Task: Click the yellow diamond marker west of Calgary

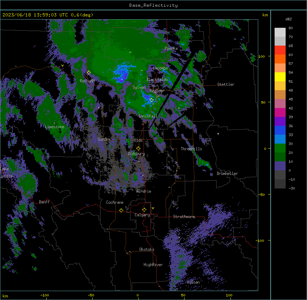Action: 121,210
